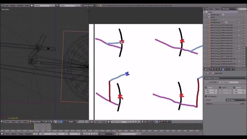Switch to the Render properties tab icon
Screen dimensions: 247x139
pyautogui.click(x=210, y=69)
